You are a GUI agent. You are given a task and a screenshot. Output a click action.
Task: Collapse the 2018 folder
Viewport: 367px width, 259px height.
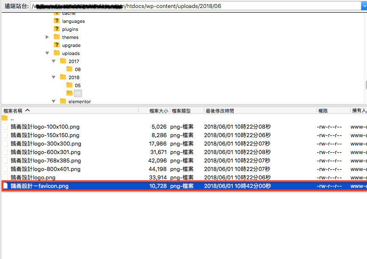[x=54, y=77]
